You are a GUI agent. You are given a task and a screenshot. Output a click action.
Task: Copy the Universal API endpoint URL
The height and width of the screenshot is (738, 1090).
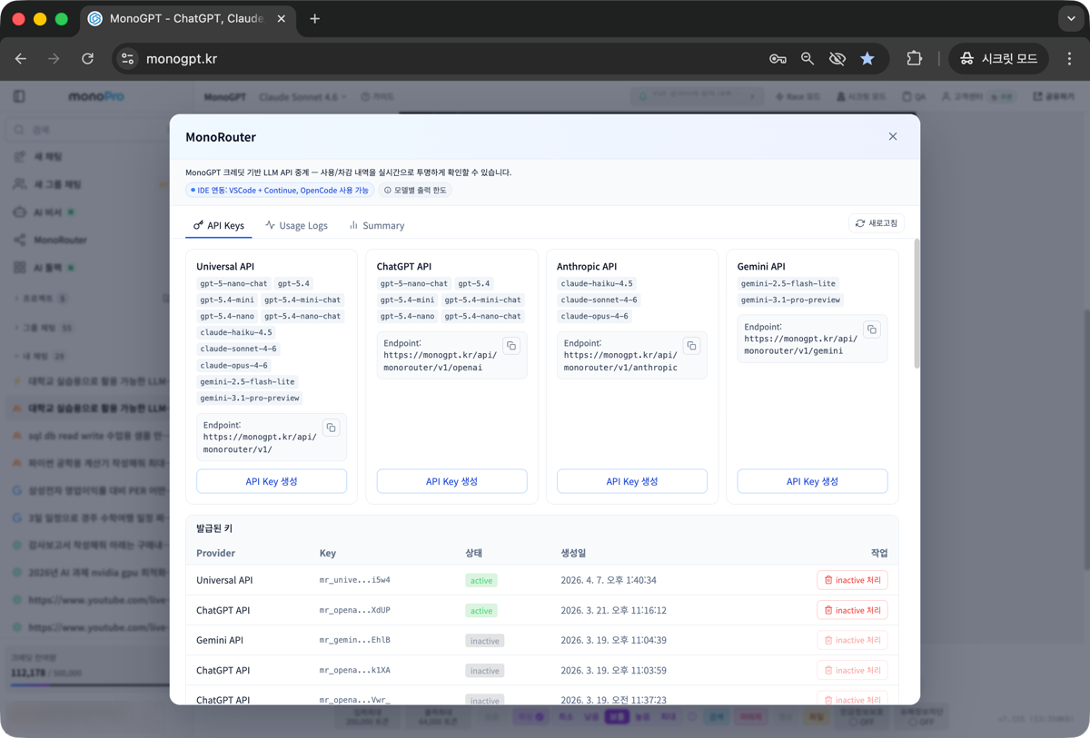332,428
